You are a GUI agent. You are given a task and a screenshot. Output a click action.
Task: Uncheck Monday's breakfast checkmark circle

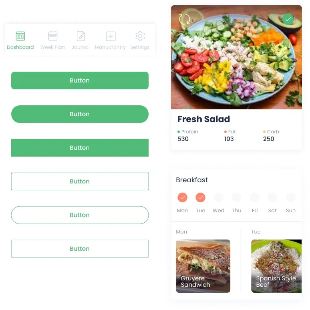click(182, 197)
